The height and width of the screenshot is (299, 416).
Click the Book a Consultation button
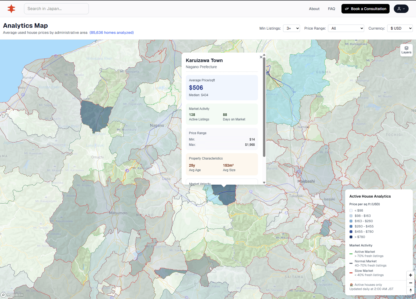365,9
